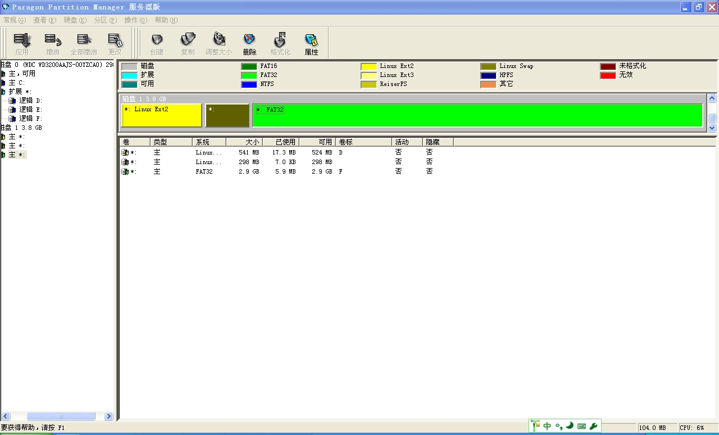Click the 524 MB available cell
719x435 pixels.
[322, 152]
